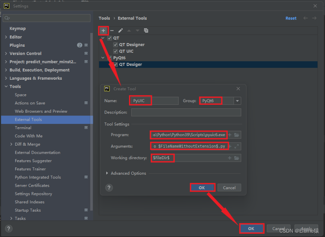Select Plugins in settings list
The height and width of the screenshot is (237, 325).
(17, 45)
